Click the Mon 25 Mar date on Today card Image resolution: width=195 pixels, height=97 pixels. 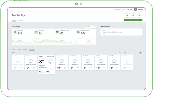pos(50,56)
